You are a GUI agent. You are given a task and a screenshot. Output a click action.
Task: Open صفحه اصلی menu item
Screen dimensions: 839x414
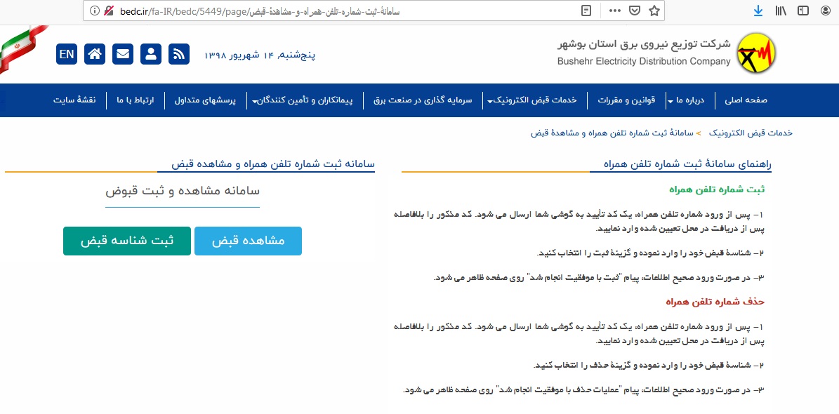point(746,100)
